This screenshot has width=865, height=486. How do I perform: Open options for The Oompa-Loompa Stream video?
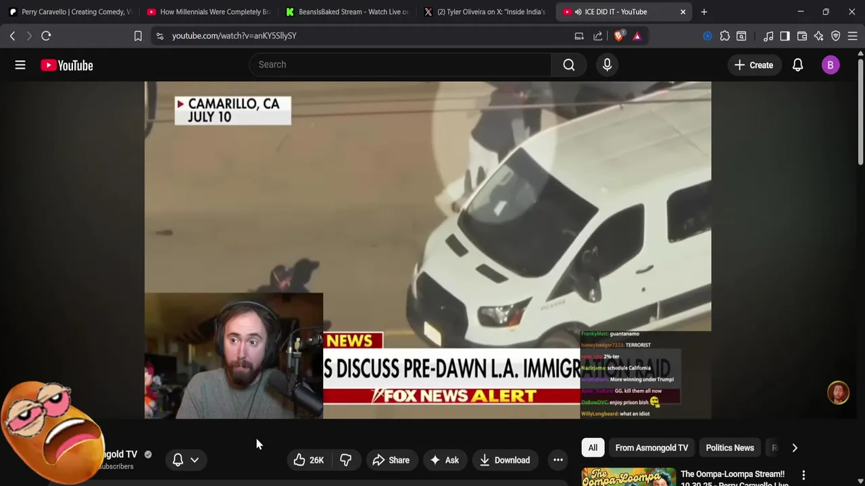[804, 475]
